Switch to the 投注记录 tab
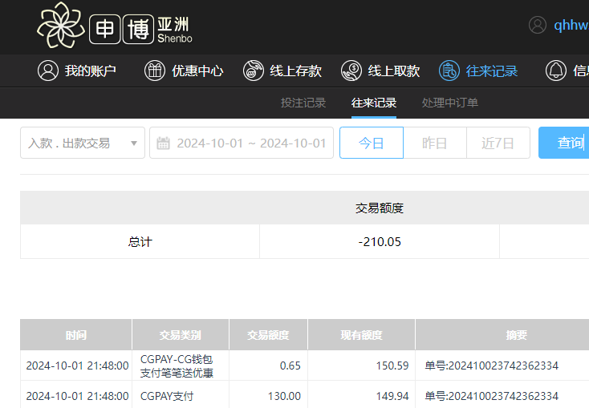The image size is (589, 408). 303,103
